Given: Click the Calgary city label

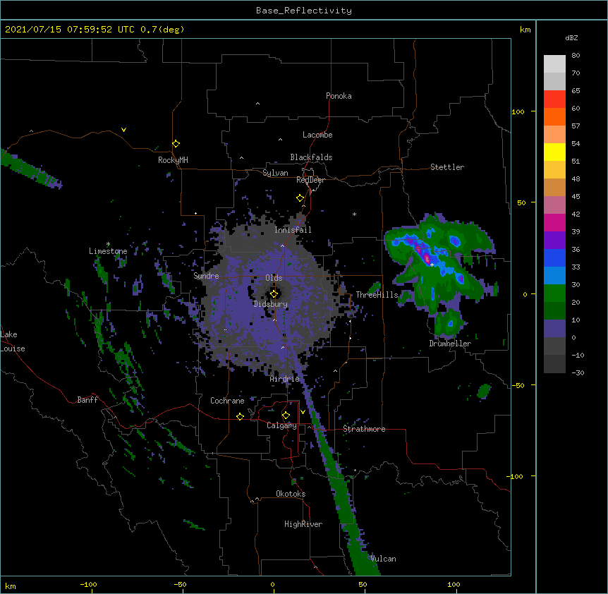Looking at the screenshot, I should [281, 425].
